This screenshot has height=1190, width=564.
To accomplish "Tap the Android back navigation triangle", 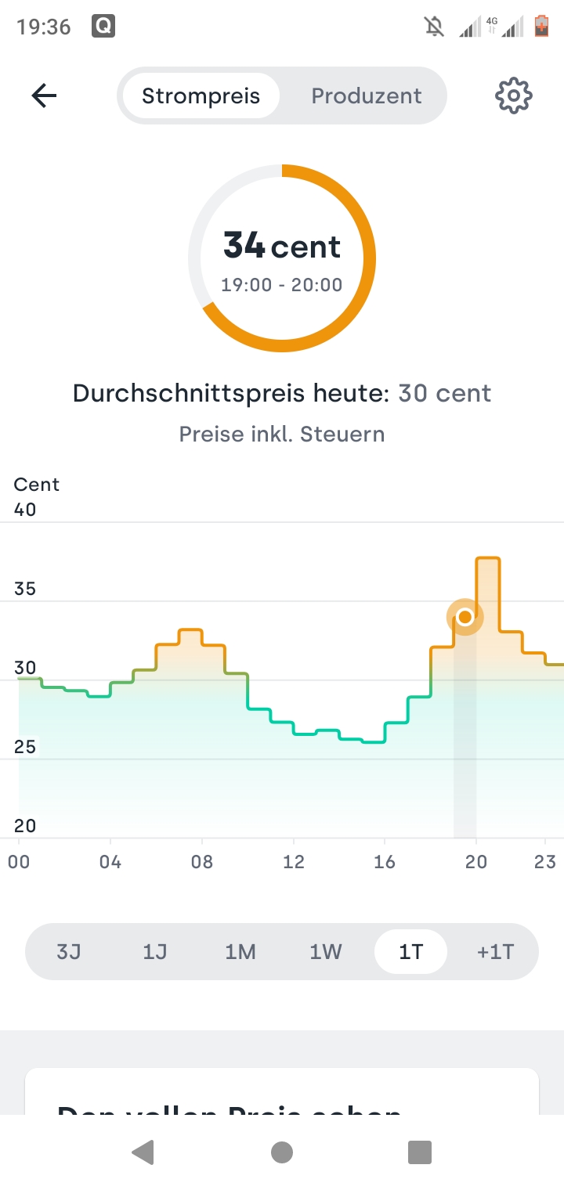I will tap(143, 1152).
